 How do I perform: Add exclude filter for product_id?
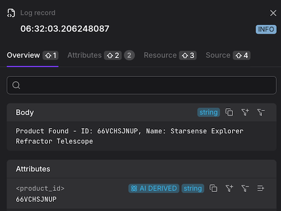[x=245, y=188]
